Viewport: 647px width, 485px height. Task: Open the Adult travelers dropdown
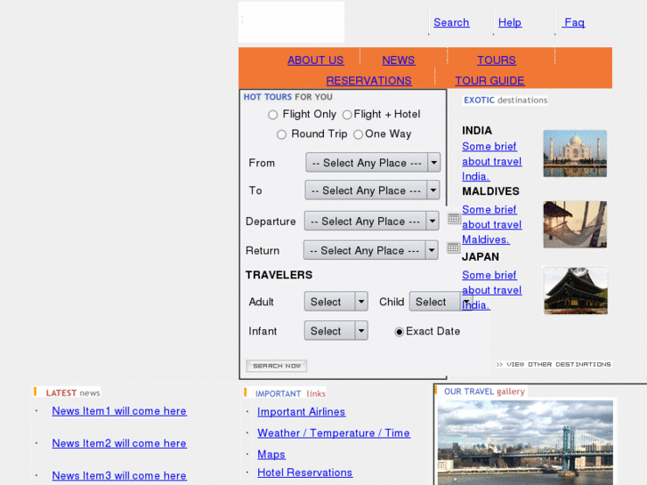[x=336, y=302]
